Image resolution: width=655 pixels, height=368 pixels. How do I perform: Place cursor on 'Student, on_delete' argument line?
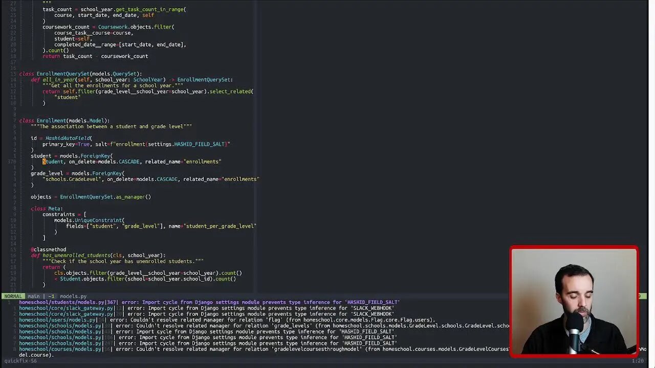point(132,162)
